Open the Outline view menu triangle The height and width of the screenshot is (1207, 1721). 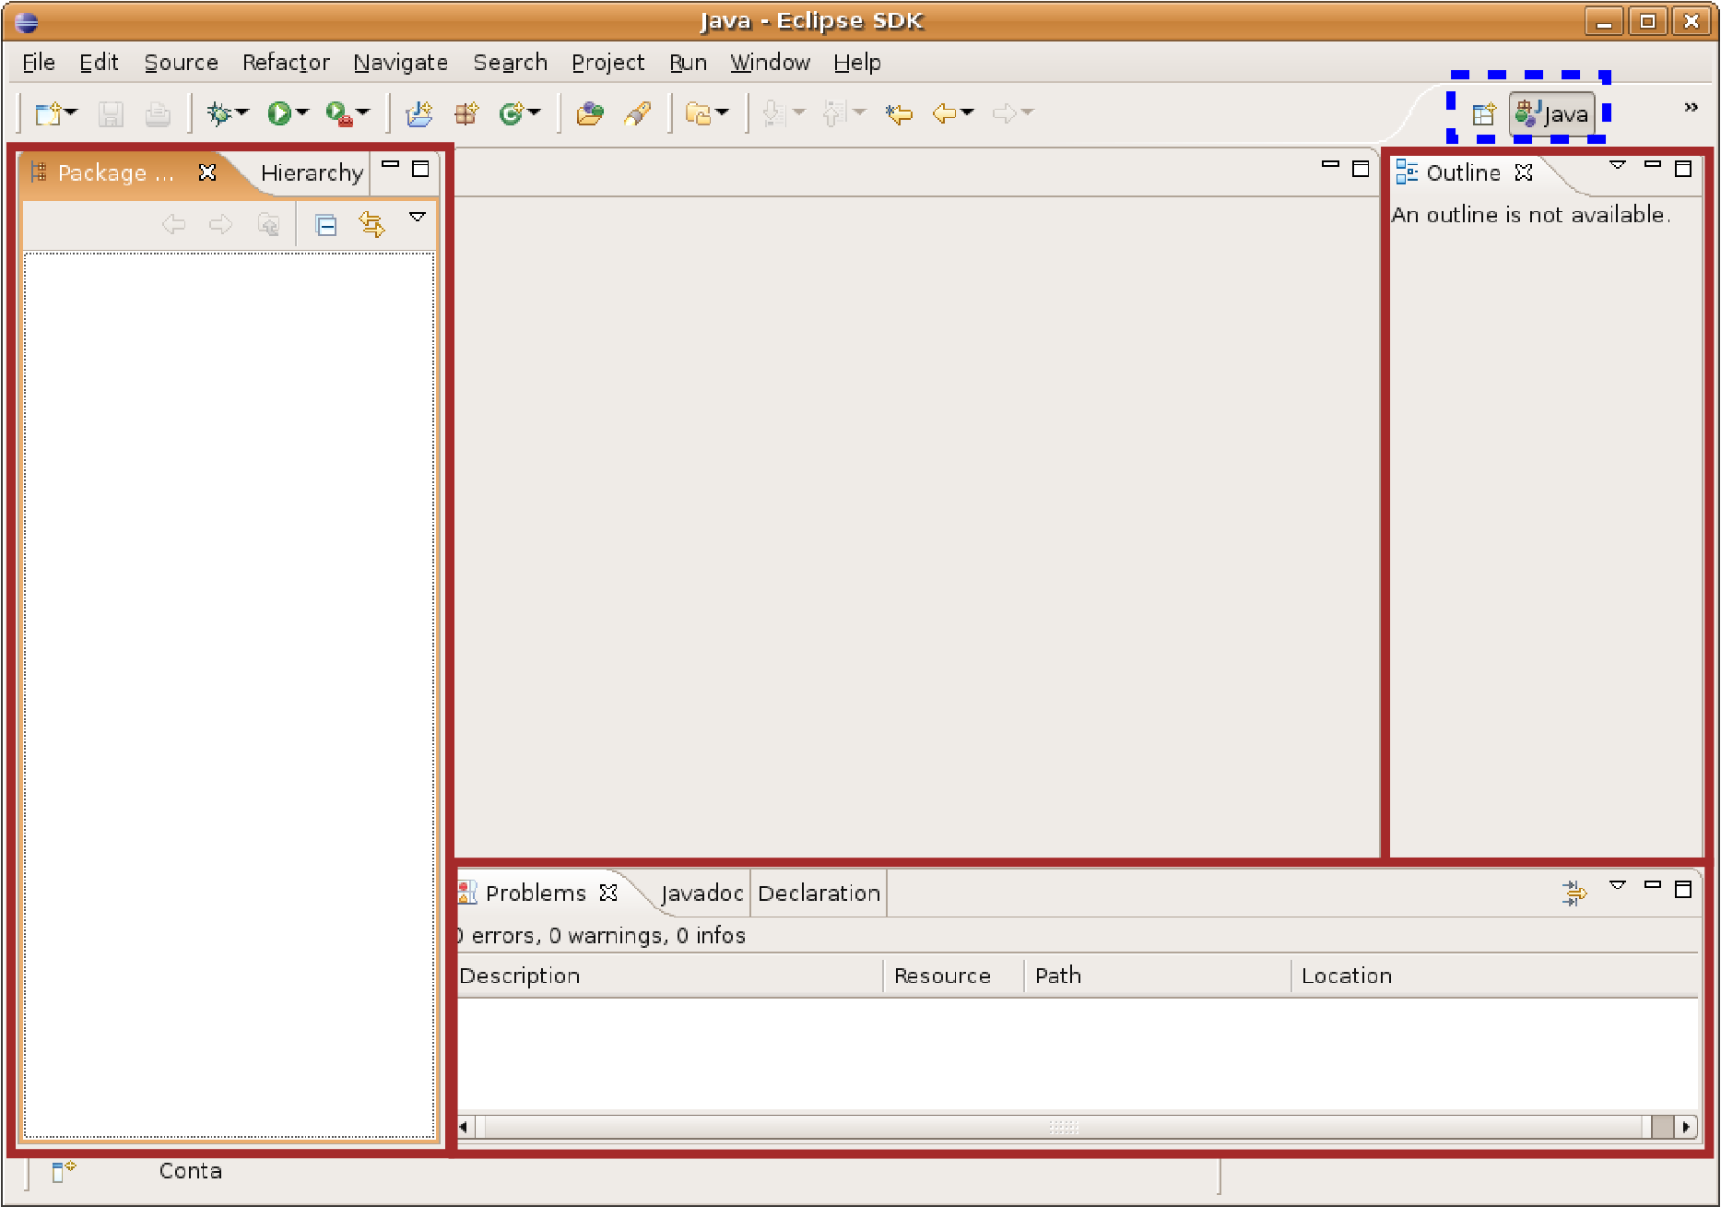[1617, 165]
